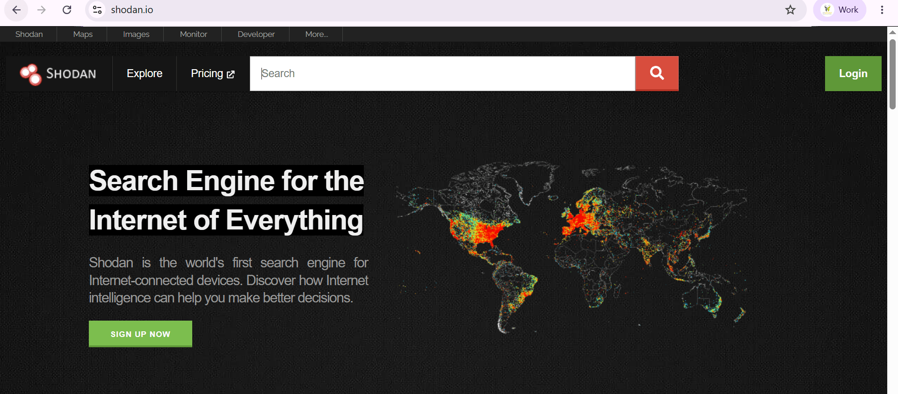This screenshot has width=898, height=394.
Task: Focus the Search input field
Action: [x=442, y=73]
